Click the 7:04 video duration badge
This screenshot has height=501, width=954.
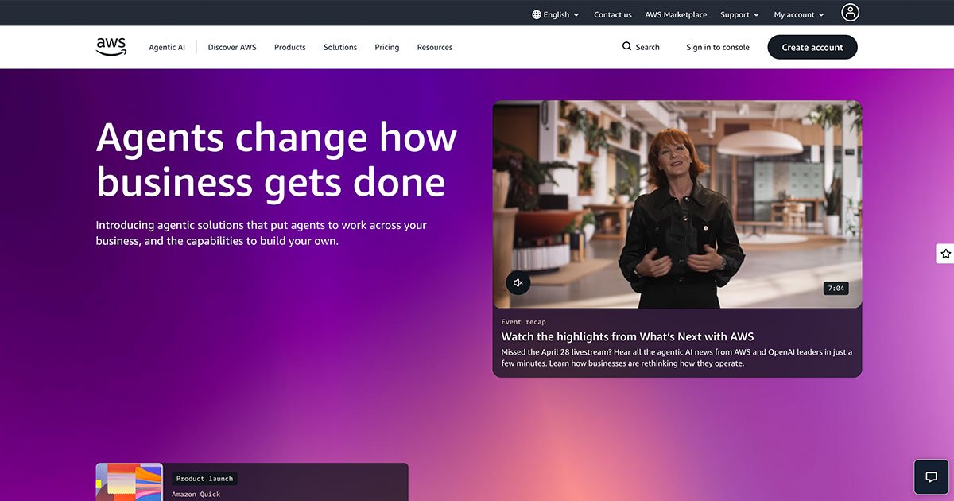836,288
